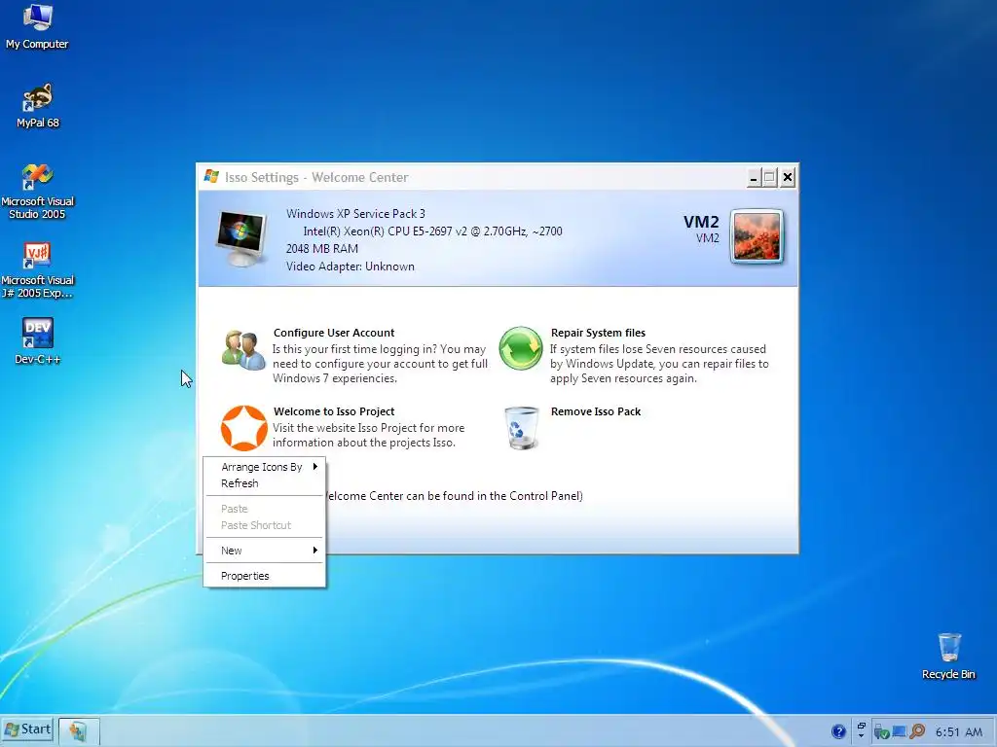Open the Repair System files link
997x747 pixels.
point(598,333)
